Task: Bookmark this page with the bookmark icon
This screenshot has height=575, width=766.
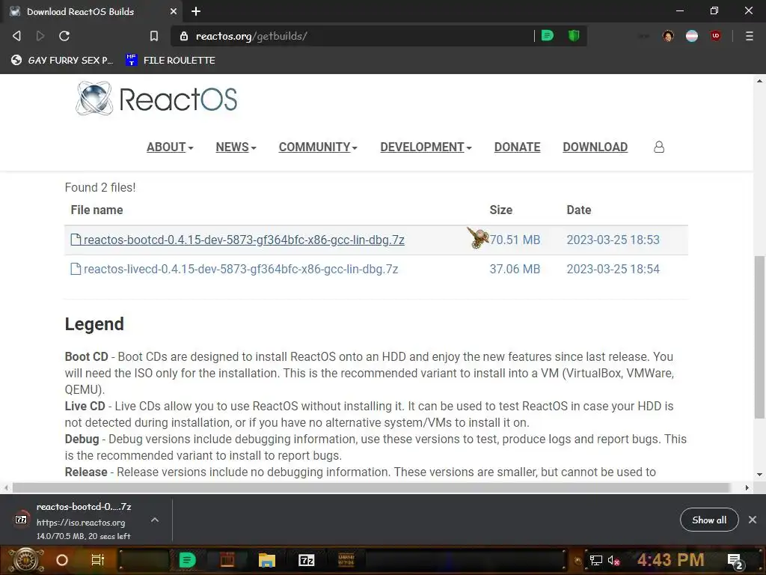Action: pyautogui.click(x=154, y=36)
